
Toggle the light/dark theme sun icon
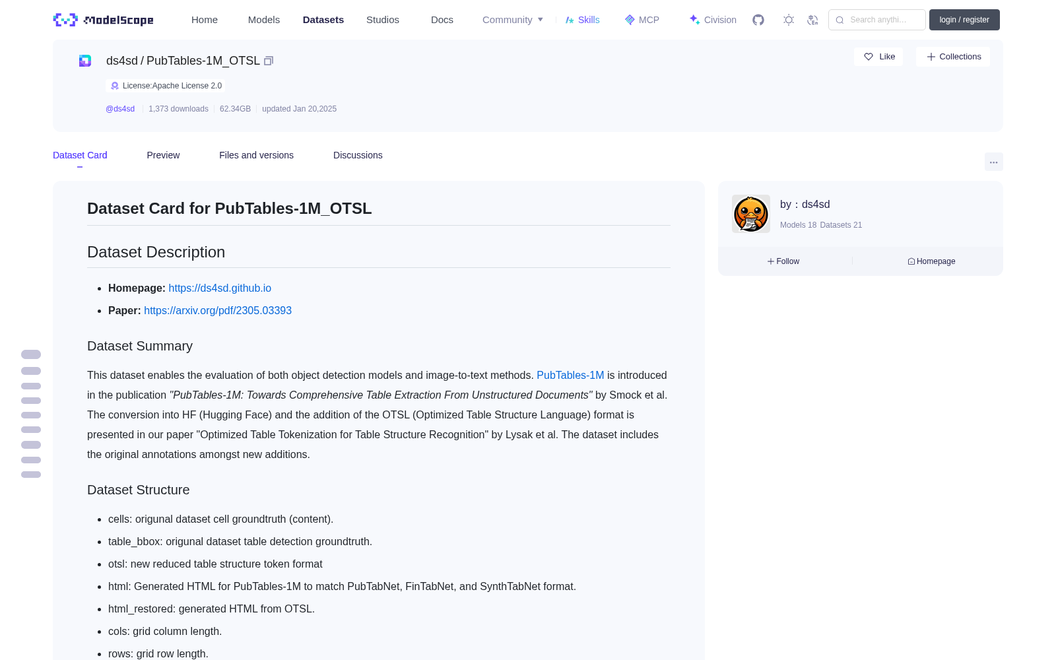pos(788,20)
